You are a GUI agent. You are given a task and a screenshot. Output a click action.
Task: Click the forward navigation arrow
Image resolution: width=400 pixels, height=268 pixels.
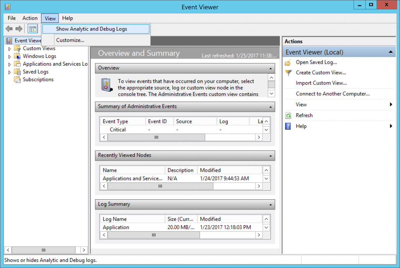[18, 28]
